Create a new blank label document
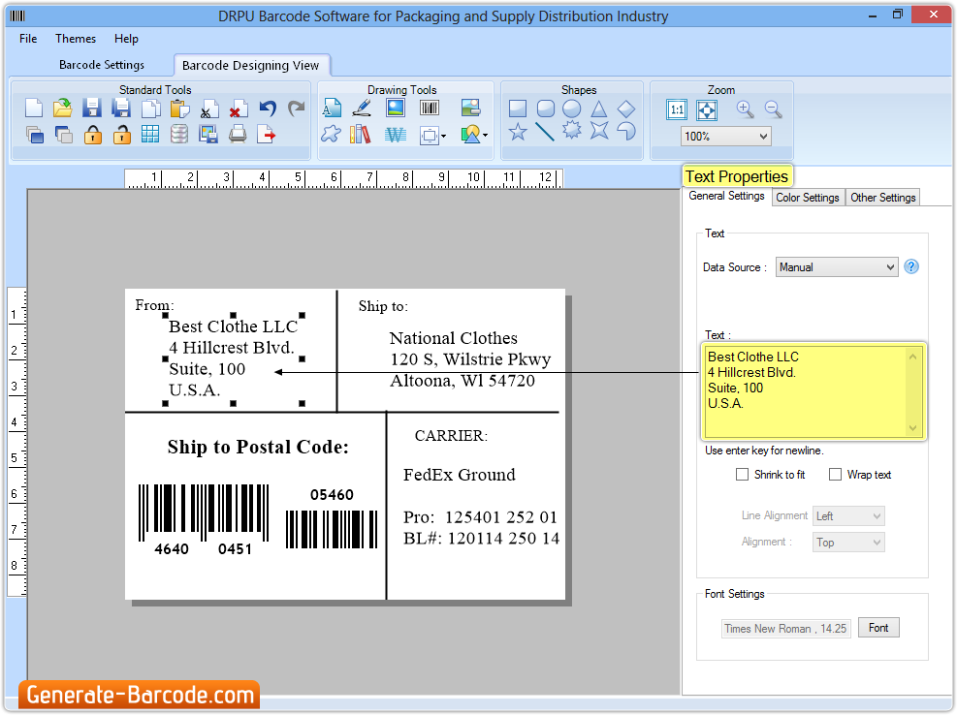 click(34, 109)
